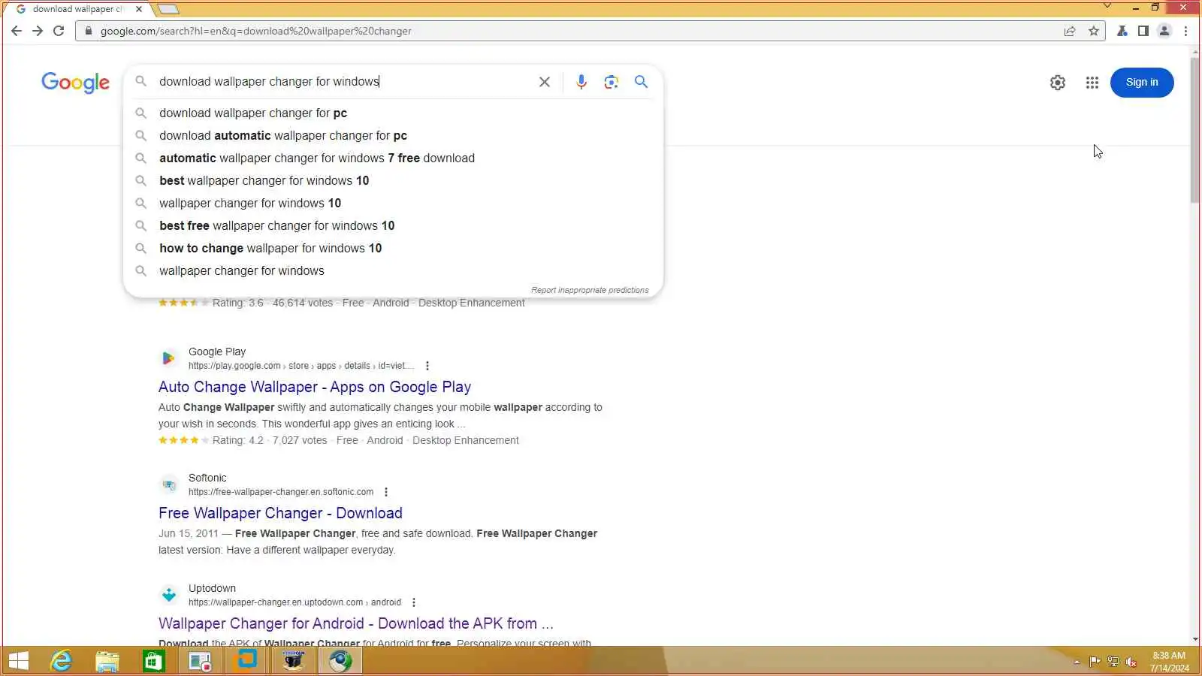Switch to the Chrome taskbar window
Image resolution: width=1202 pixels, height=676 pixels.
[x=340, y=661]
